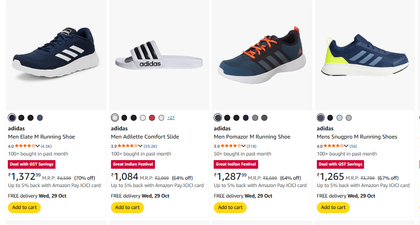Click the Great Indian Festival badge on Pomazor
Image resolution: width=420 pixels, height=225 pixels.
click(236, 164)
